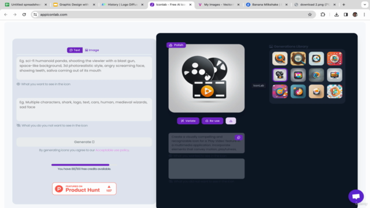The width and height of the screenshot is (370, 208).
Task: Switch to the Image input mode tab
Action: tap(92, 50)
